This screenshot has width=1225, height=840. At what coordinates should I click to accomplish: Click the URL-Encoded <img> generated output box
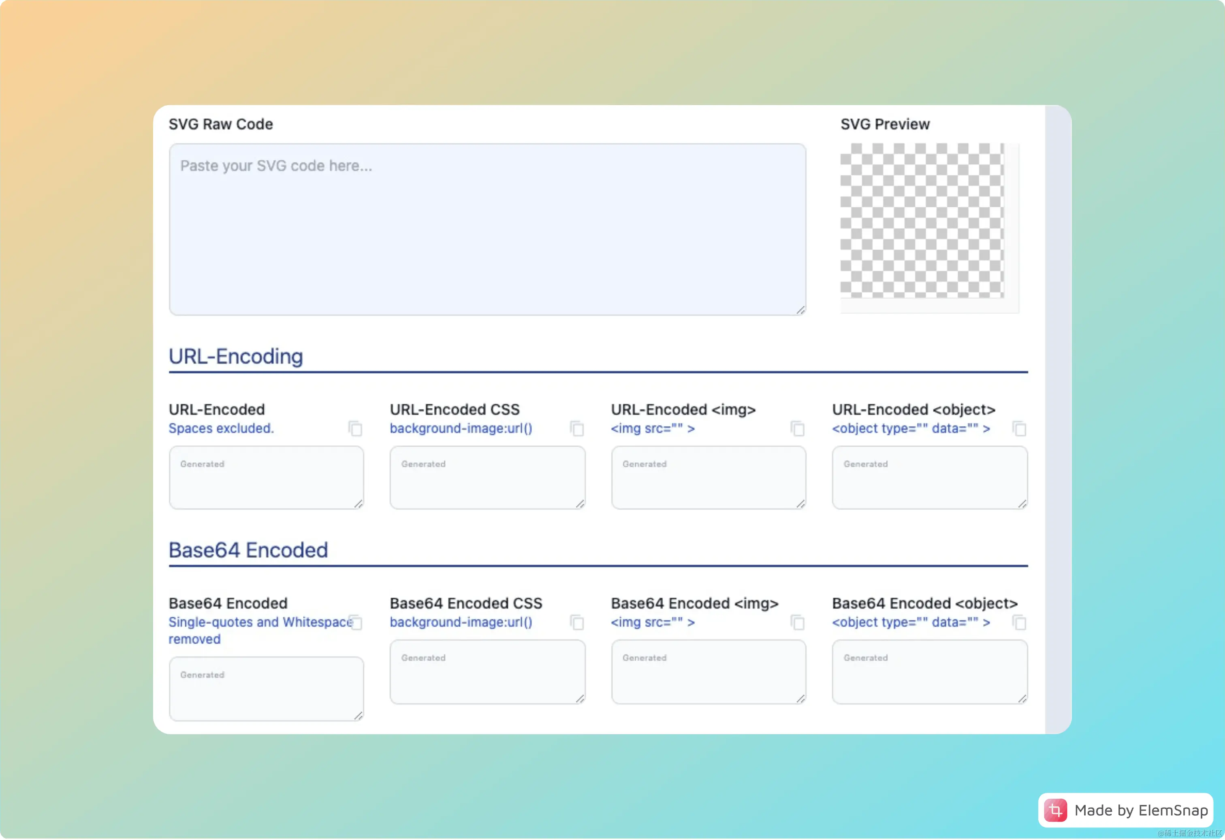pyautogui.click(x=709, y=478)
